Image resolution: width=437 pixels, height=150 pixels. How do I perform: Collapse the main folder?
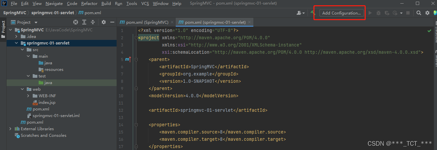[28, 56]
